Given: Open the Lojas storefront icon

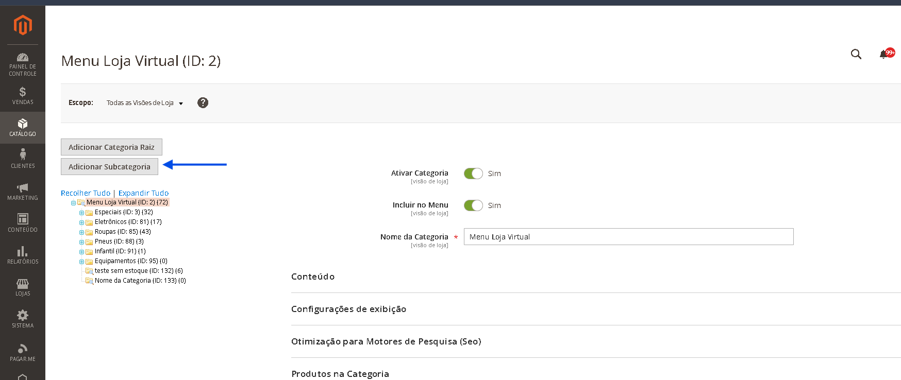Looking at the screenshot, I should tap(23, 283).
